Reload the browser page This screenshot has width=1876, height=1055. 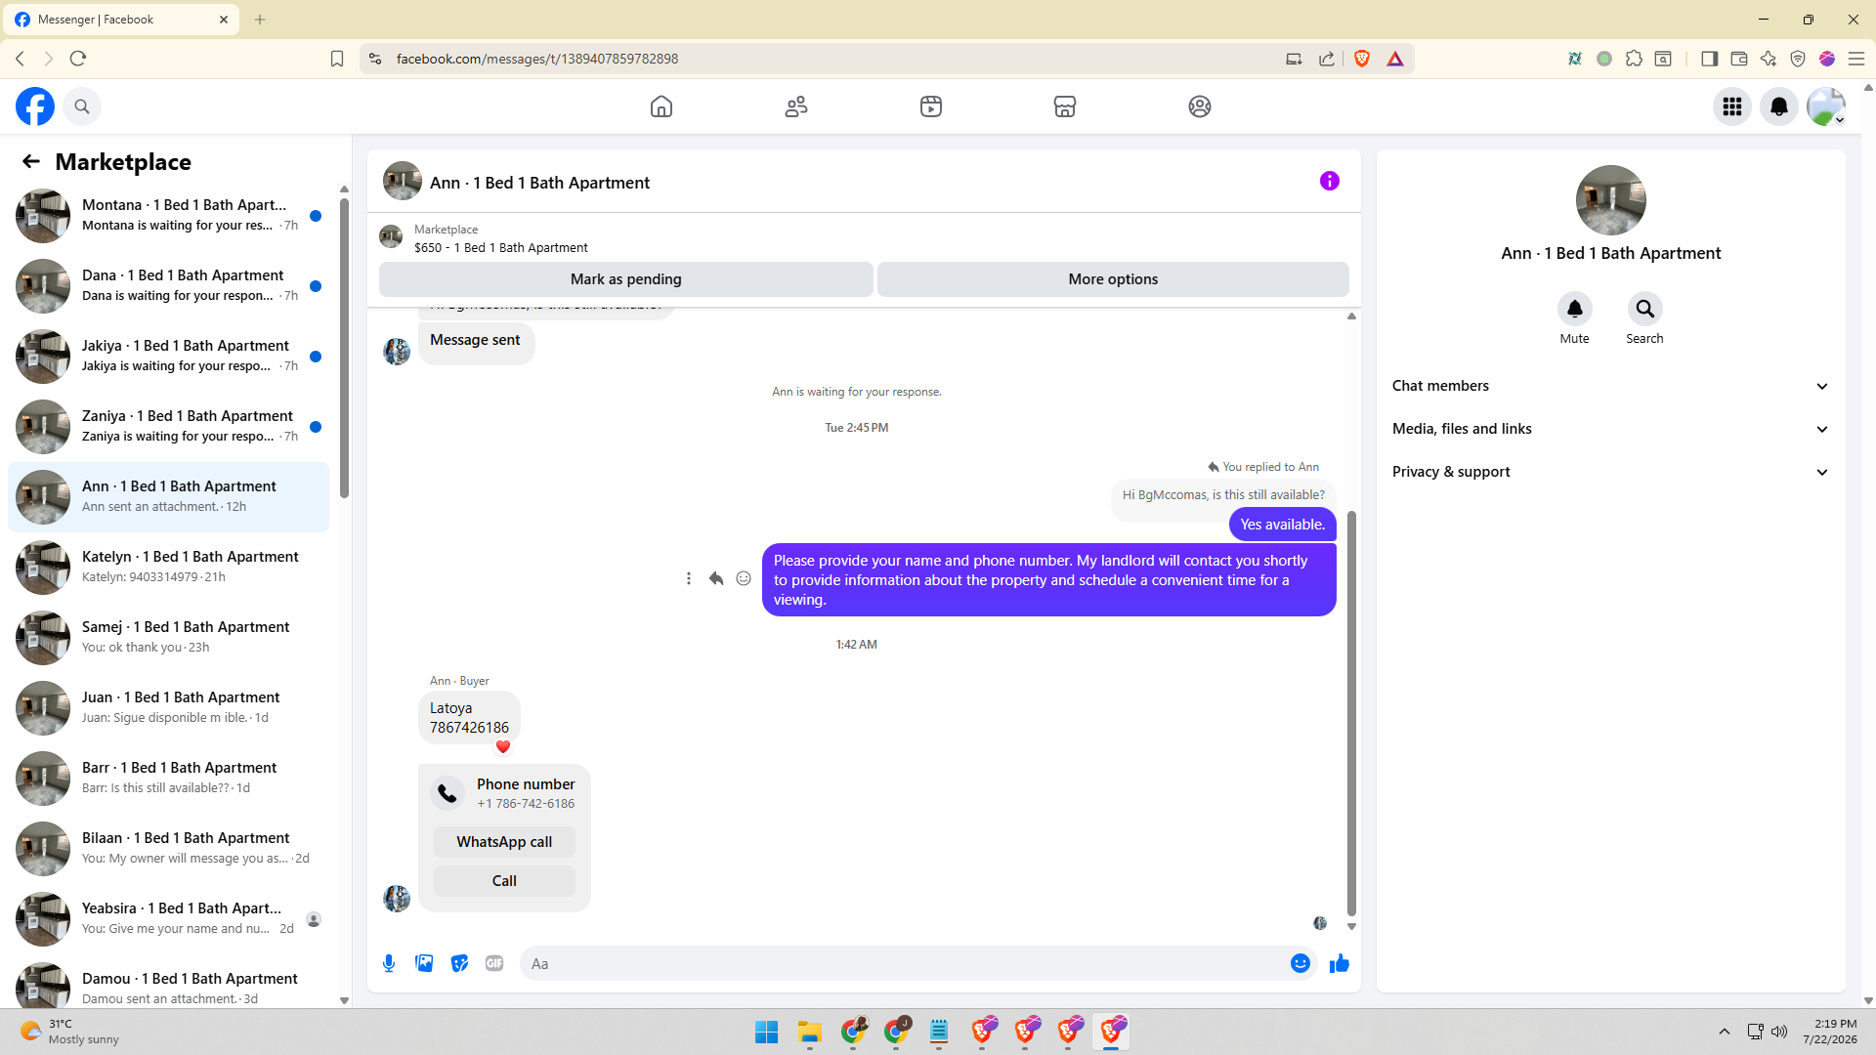tap(78, 59)
